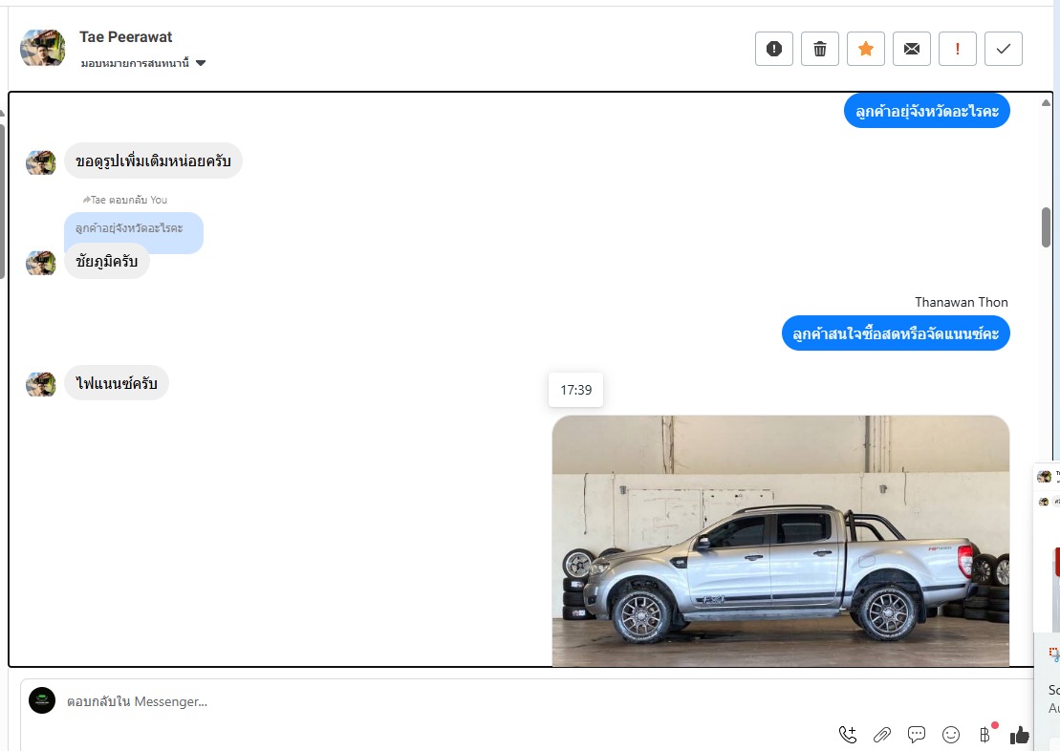1060x751 pixels.
Task: Flag conversation with red exclamation button
Action: tap(957, 49)
